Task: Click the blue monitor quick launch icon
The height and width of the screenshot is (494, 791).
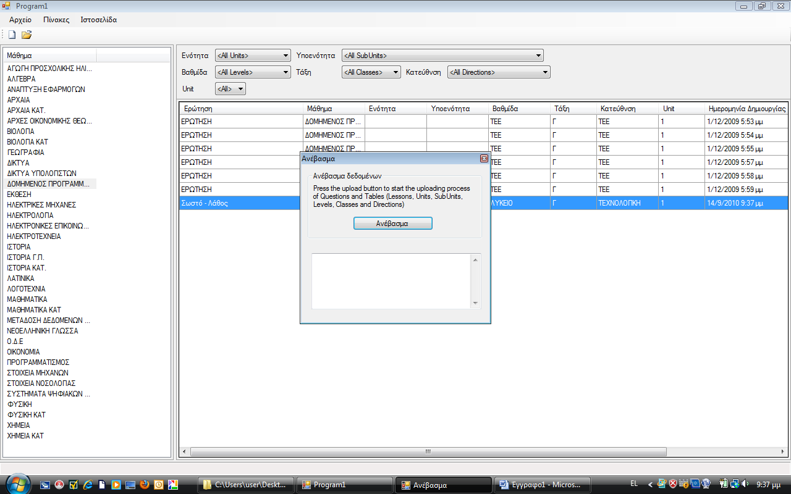Action: point(130,485)
